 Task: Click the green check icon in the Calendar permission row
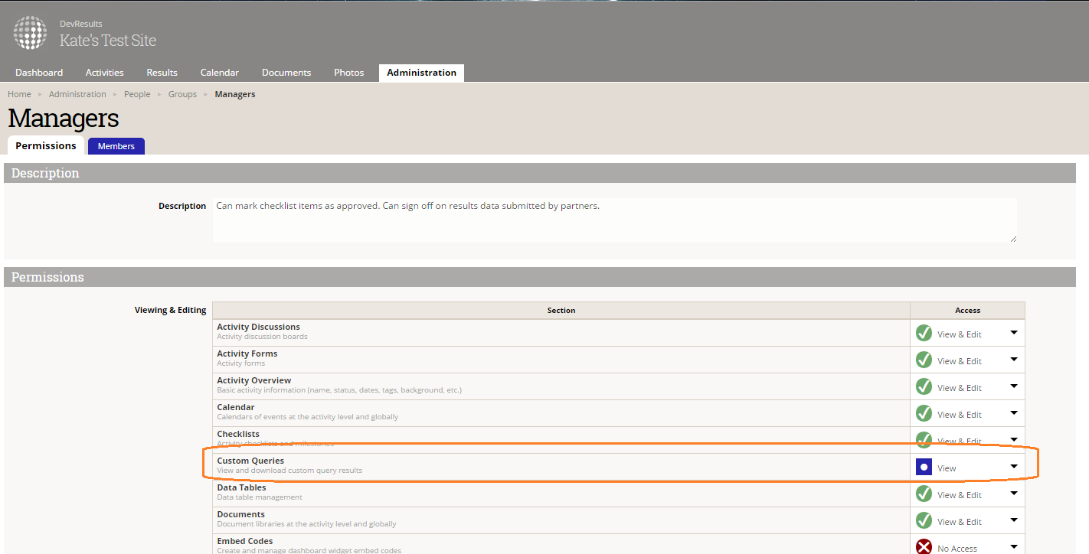pos(924,413)
